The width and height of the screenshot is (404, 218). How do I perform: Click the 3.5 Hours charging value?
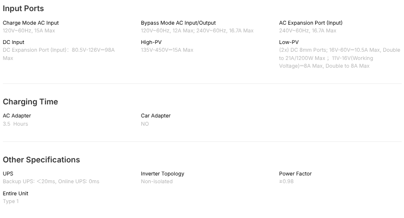pyautogui.click(x=15, y=124)
